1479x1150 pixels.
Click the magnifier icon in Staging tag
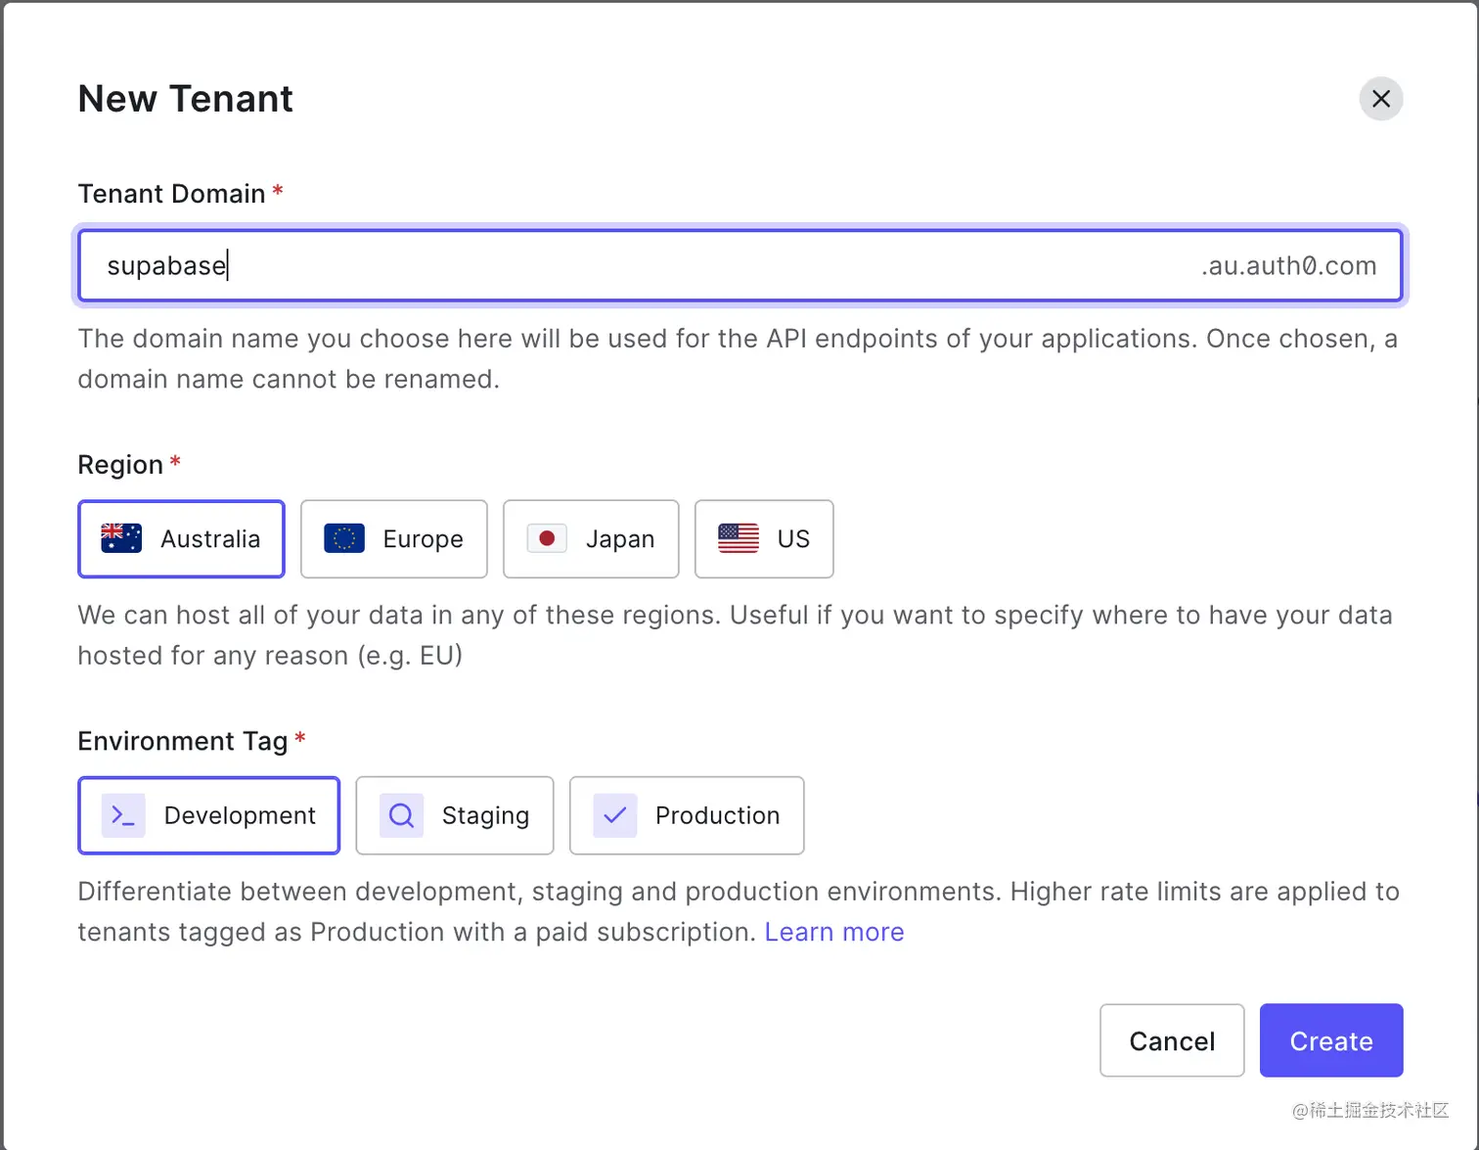pos(400,815)
